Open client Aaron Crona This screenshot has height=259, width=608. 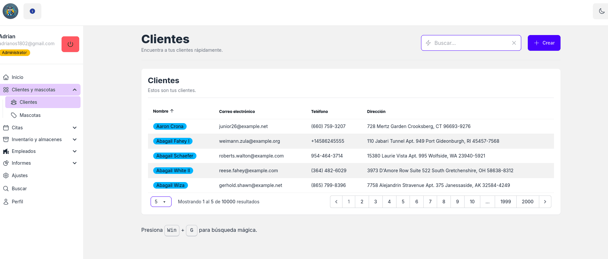coord(170,126)
